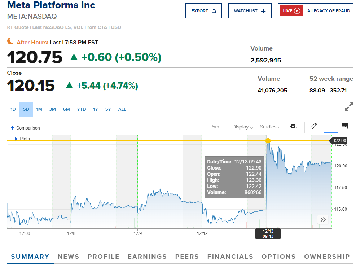Open the Display dropdown
The image size is (356, 276).
click(x=242, y=127)
